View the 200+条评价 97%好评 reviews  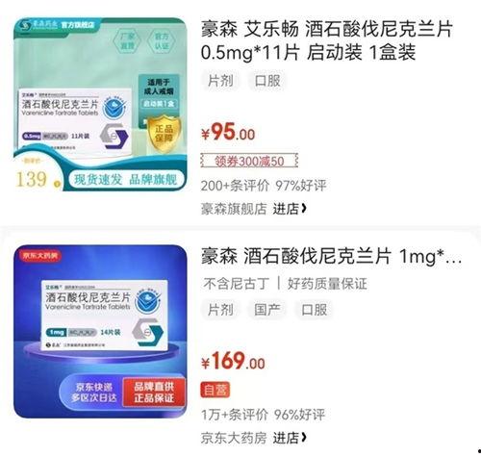[264, 186]
